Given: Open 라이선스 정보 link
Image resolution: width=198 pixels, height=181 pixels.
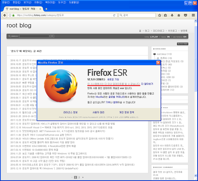Looking at the screenshot, I should click(x=70, y=112).
